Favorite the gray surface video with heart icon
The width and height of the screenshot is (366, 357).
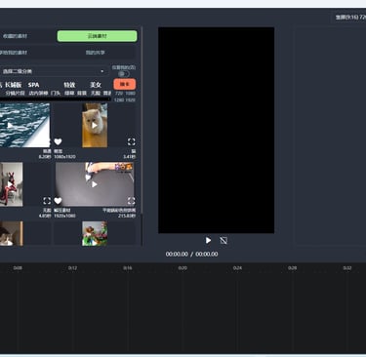tap(58, 201)
